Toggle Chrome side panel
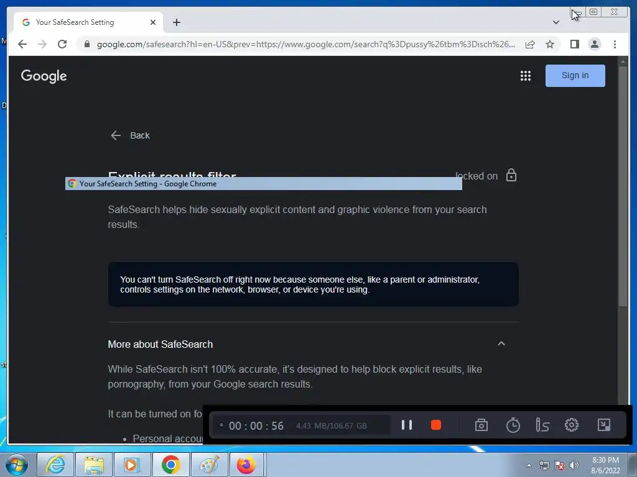The image size is (637, 477). click(x=574, y=44)
